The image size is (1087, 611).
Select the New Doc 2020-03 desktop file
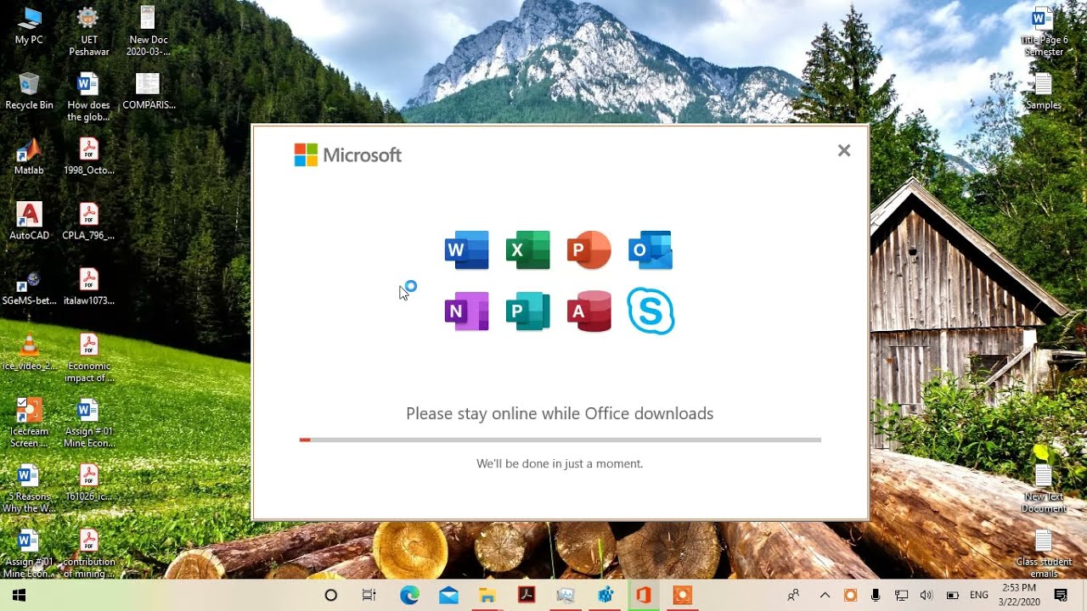click(148, 32)
